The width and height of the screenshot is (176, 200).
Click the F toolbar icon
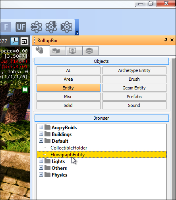(6, 27)
